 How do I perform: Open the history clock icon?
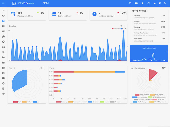click(148, 3)
